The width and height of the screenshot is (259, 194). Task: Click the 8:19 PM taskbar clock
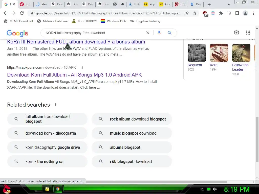[237, 189]
